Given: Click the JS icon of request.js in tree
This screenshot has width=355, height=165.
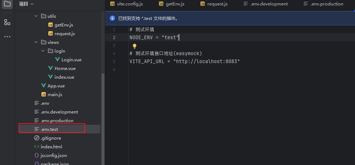Looking at the screenshot, I should [x=51, y=34].
